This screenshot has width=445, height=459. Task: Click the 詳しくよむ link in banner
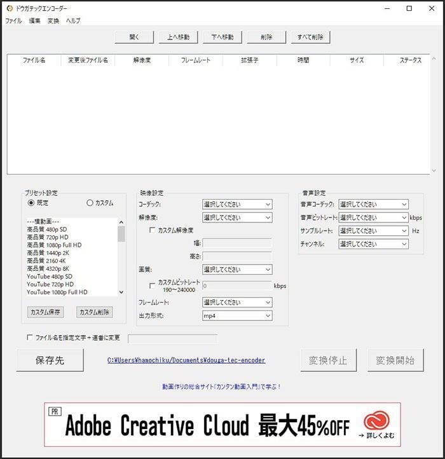coord(376,435)
